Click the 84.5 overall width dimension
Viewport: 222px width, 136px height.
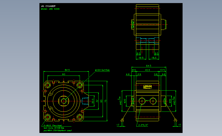tap(67, 70)
